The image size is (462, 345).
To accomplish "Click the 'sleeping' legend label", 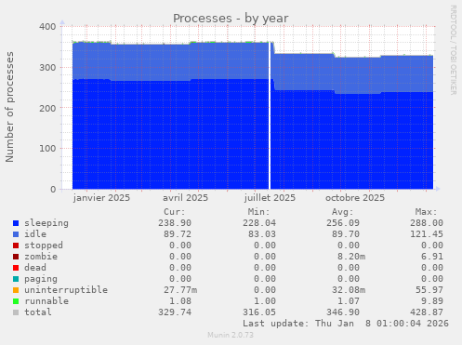I will pos(46,223).
